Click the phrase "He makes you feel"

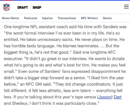(x=109, y=65)
